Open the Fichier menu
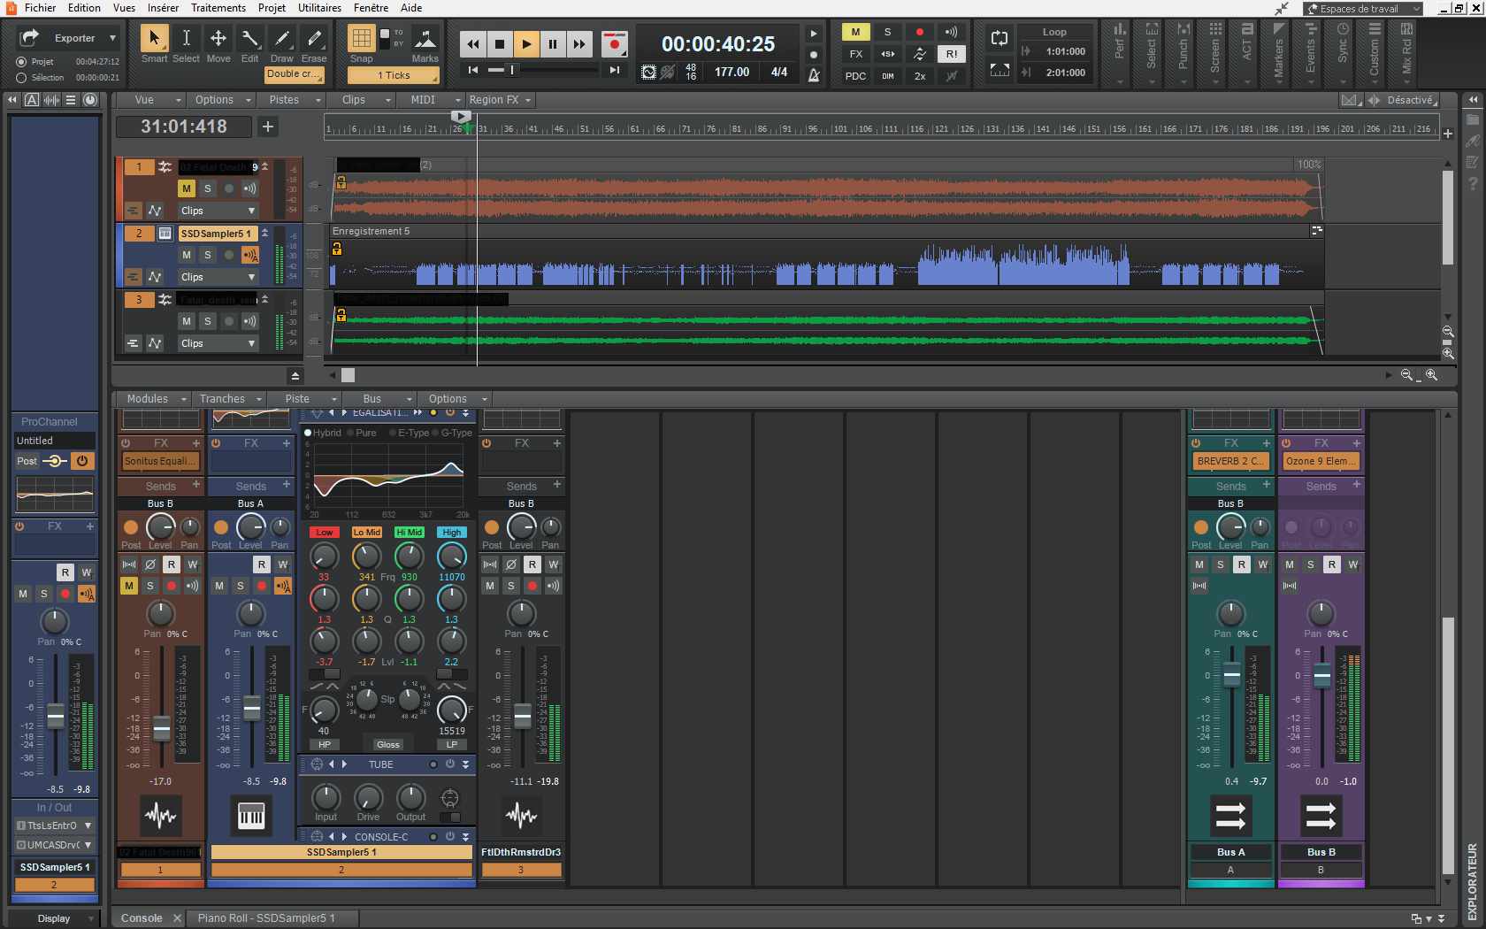 pyautogui.click(x=40, y=8)
